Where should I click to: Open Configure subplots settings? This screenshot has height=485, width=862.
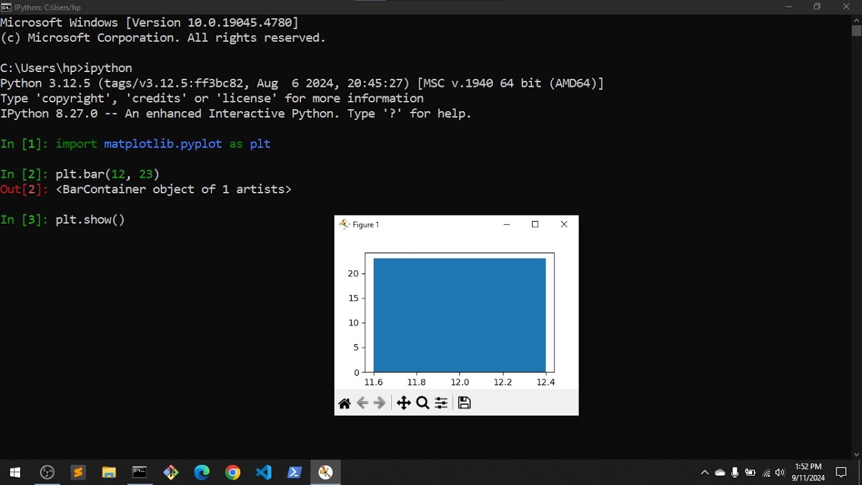pos(441,403)
